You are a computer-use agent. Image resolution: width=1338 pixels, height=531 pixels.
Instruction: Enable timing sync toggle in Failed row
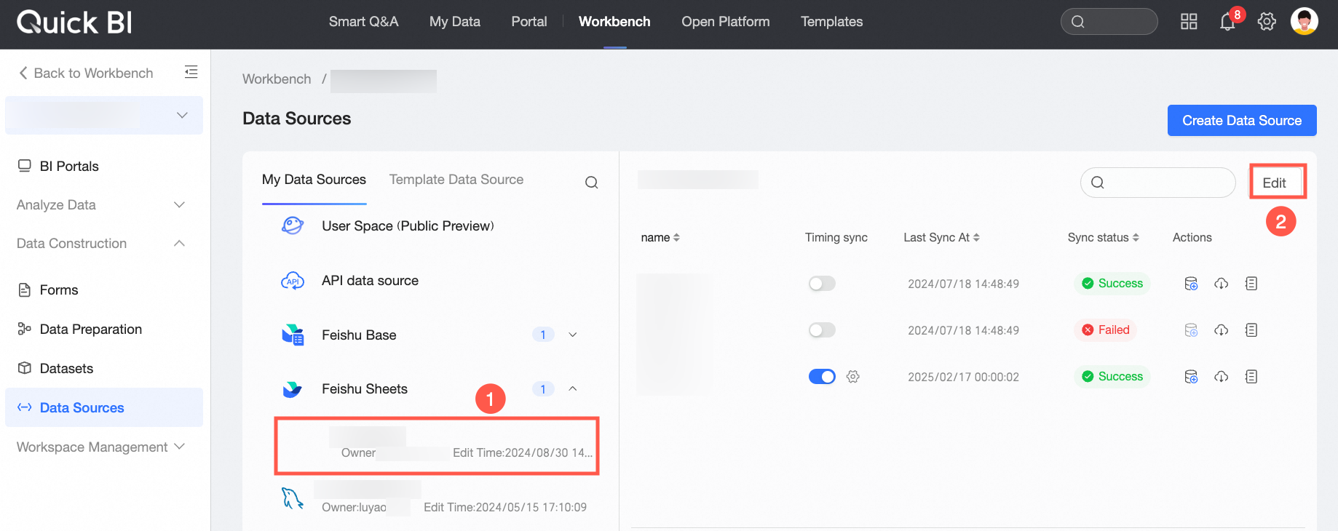(x=822, y=330)
